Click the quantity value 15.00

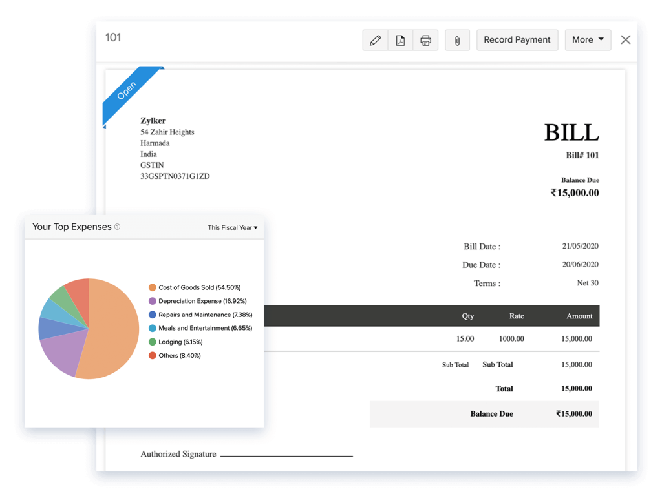click(x=465, y=338)
